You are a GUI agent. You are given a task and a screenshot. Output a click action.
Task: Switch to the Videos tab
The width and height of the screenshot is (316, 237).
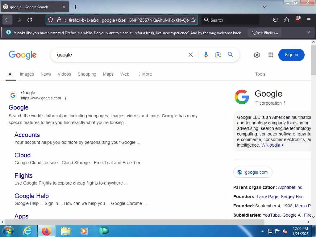coord(64,74)
